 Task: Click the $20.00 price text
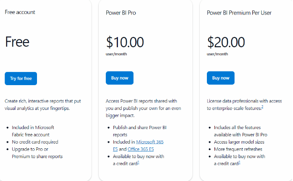pyautogui.click(x=226, y=42)
